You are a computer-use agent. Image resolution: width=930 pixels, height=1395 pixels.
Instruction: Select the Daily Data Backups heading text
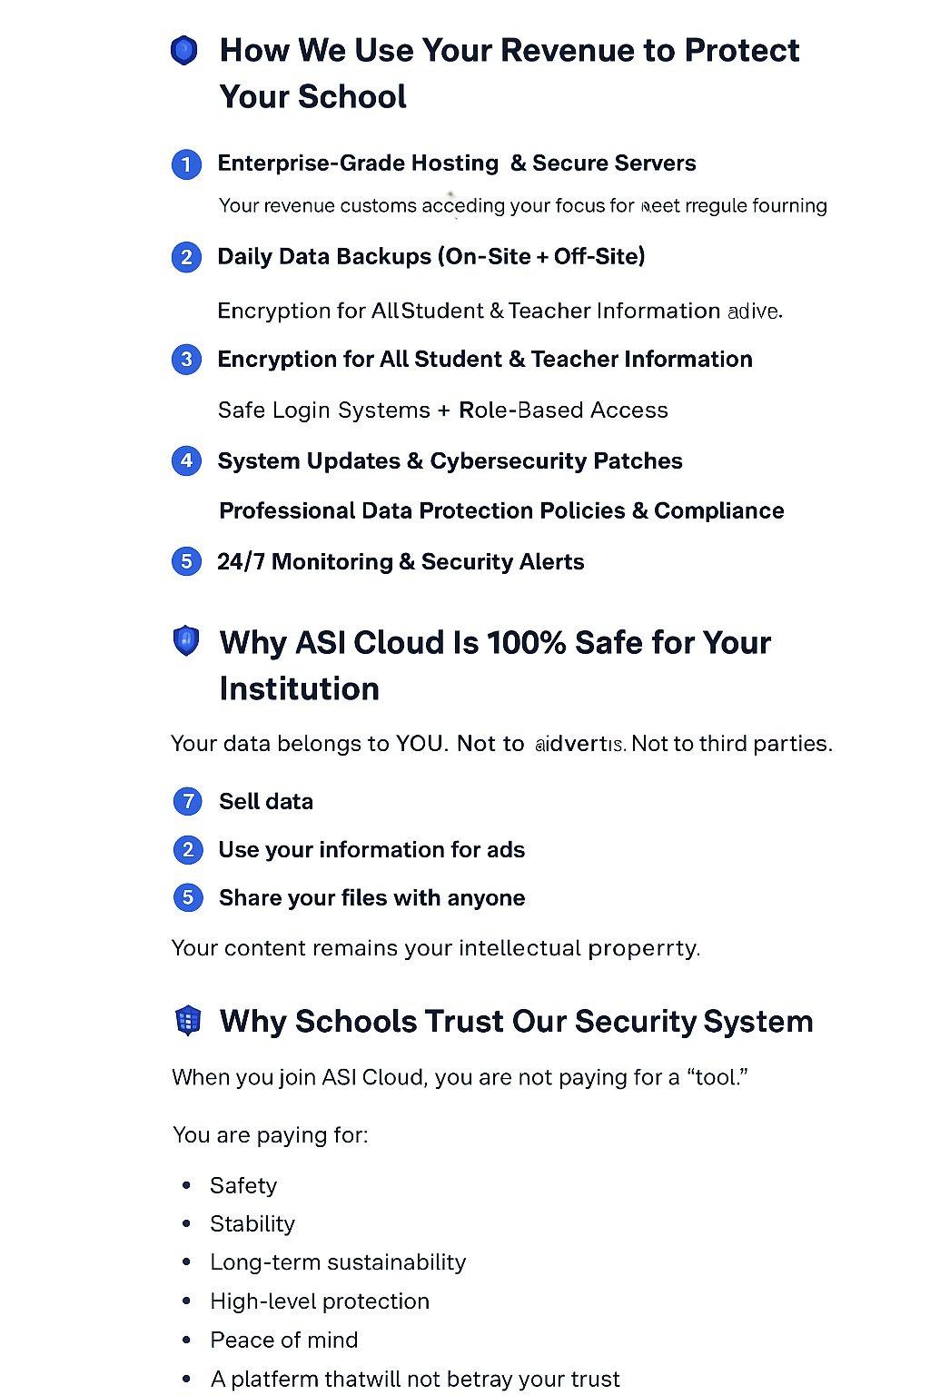430,257
